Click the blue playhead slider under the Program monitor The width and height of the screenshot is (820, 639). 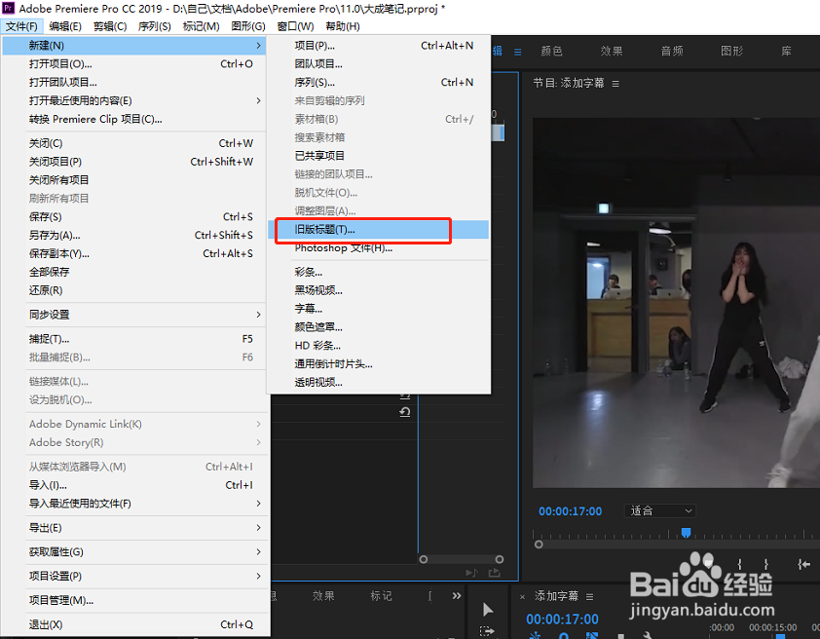click(x=686, y=532)
